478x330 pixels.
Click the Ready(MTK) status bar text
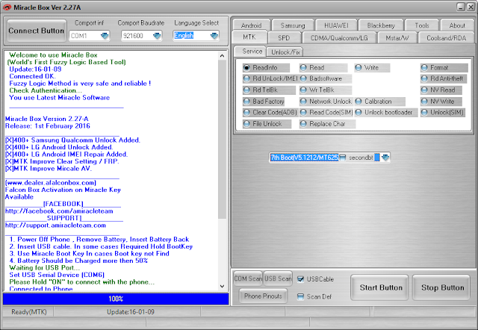point(29,312)
